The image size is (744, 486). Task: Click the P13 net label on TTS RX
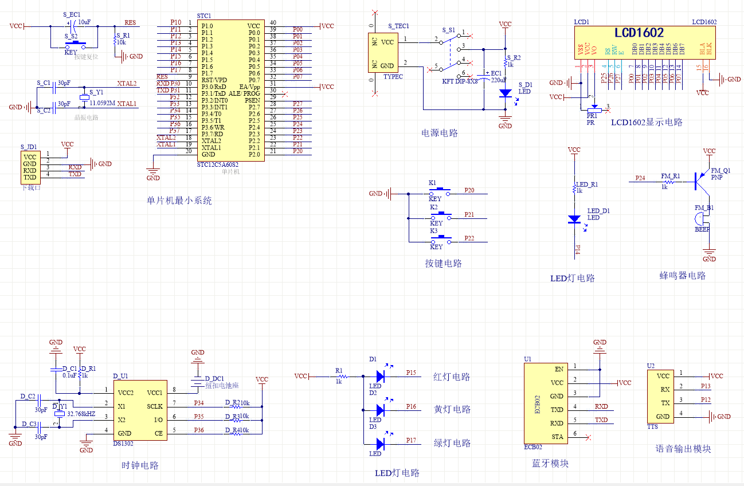(706, 386)
